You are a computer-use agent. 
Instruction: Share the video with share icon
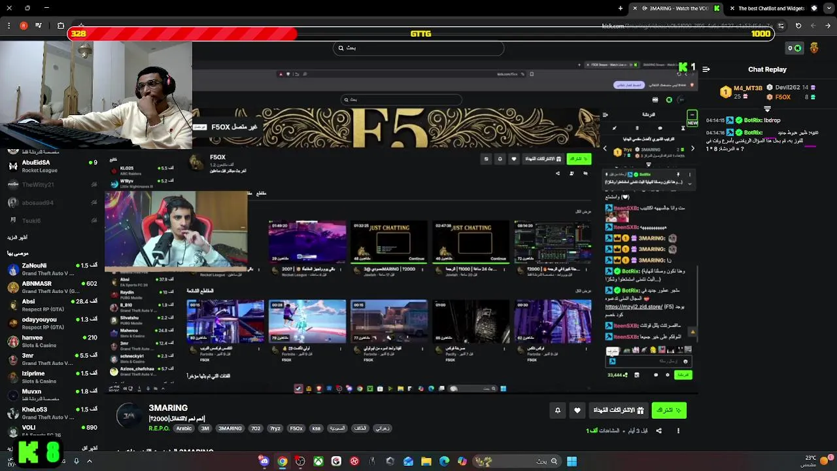point(658,430)
